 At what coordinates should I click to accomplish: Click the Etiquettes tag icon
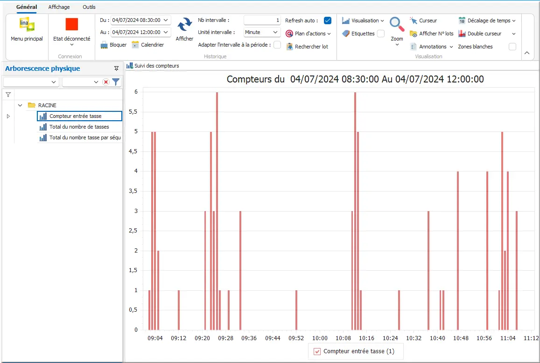346,34
